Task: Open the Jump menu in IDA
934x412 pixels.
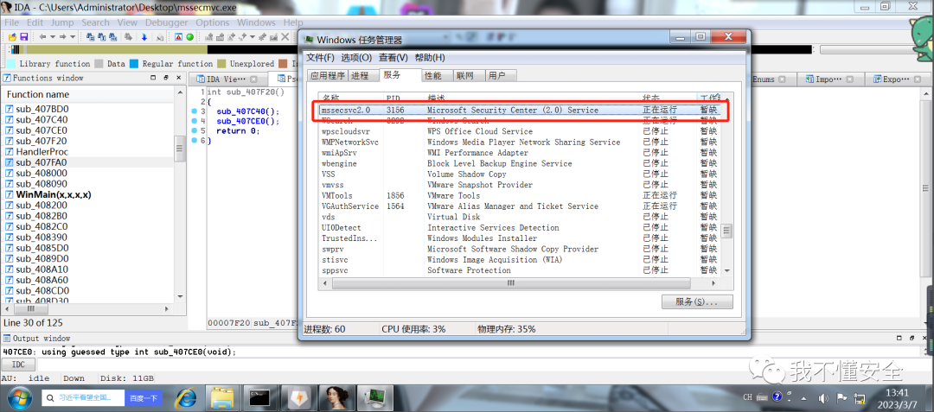Action: (x=62, y=22)
